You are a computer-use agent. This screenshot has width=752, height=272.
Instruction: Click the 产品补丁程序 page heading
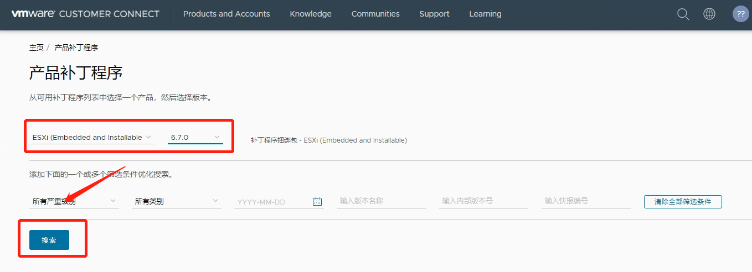76,72
